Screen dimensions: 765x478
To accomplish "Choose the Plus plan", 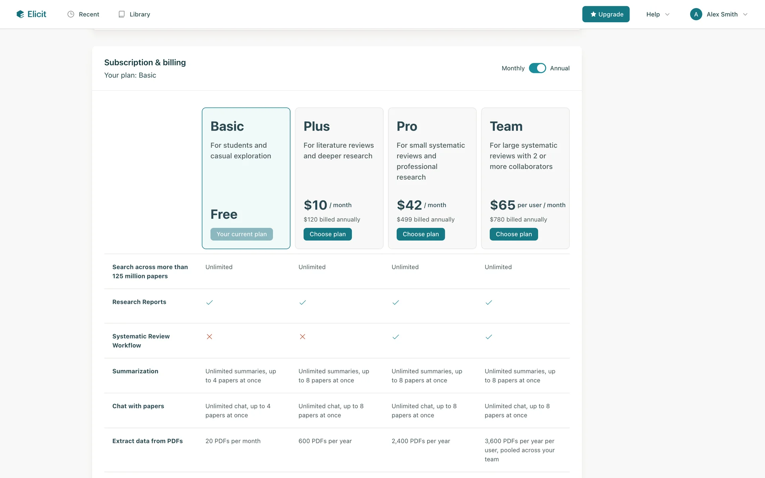I will 328,234.
